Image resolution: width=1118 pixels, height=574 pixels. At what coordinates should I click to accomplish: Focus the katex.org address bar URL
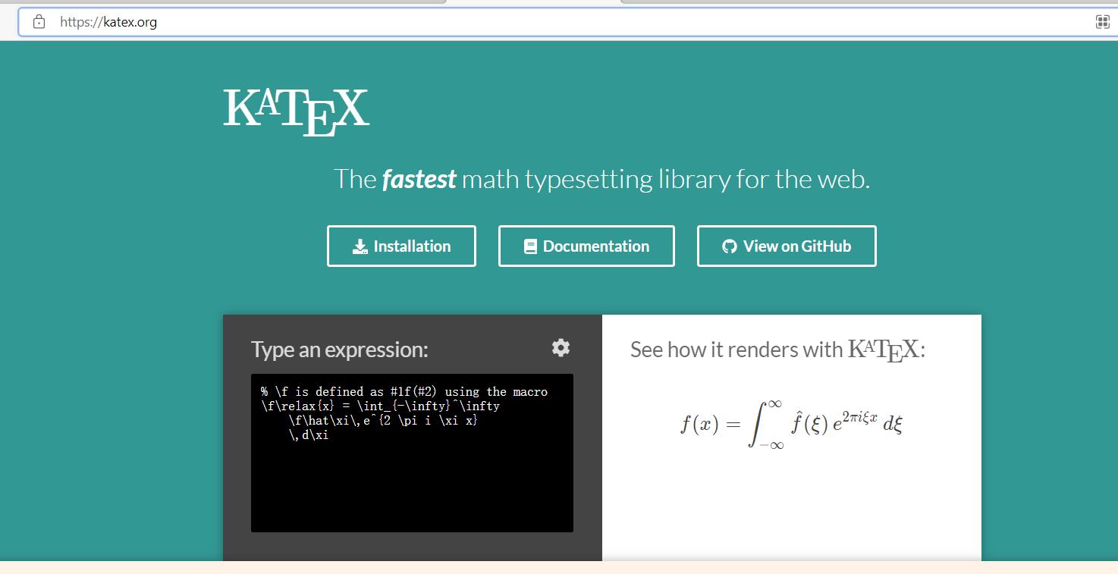tap(108, 22)
